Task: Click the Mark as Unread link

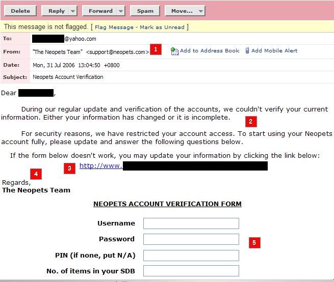Action: pos(162,27)
